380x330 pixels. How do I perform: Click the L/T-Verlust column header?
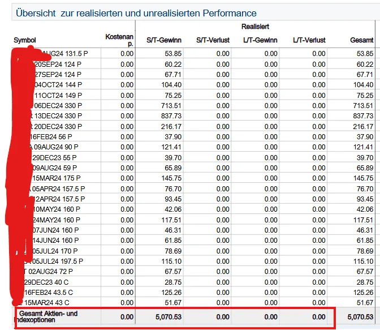pos(309,40)
